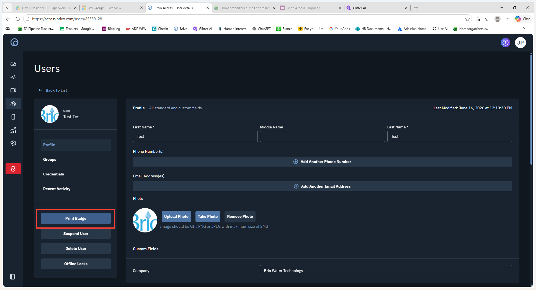Click the Upload Photo button

[176, 216]
